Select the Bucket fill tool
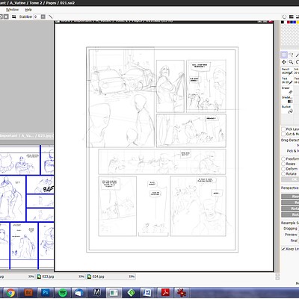299x299 pixels. [287, 109]
